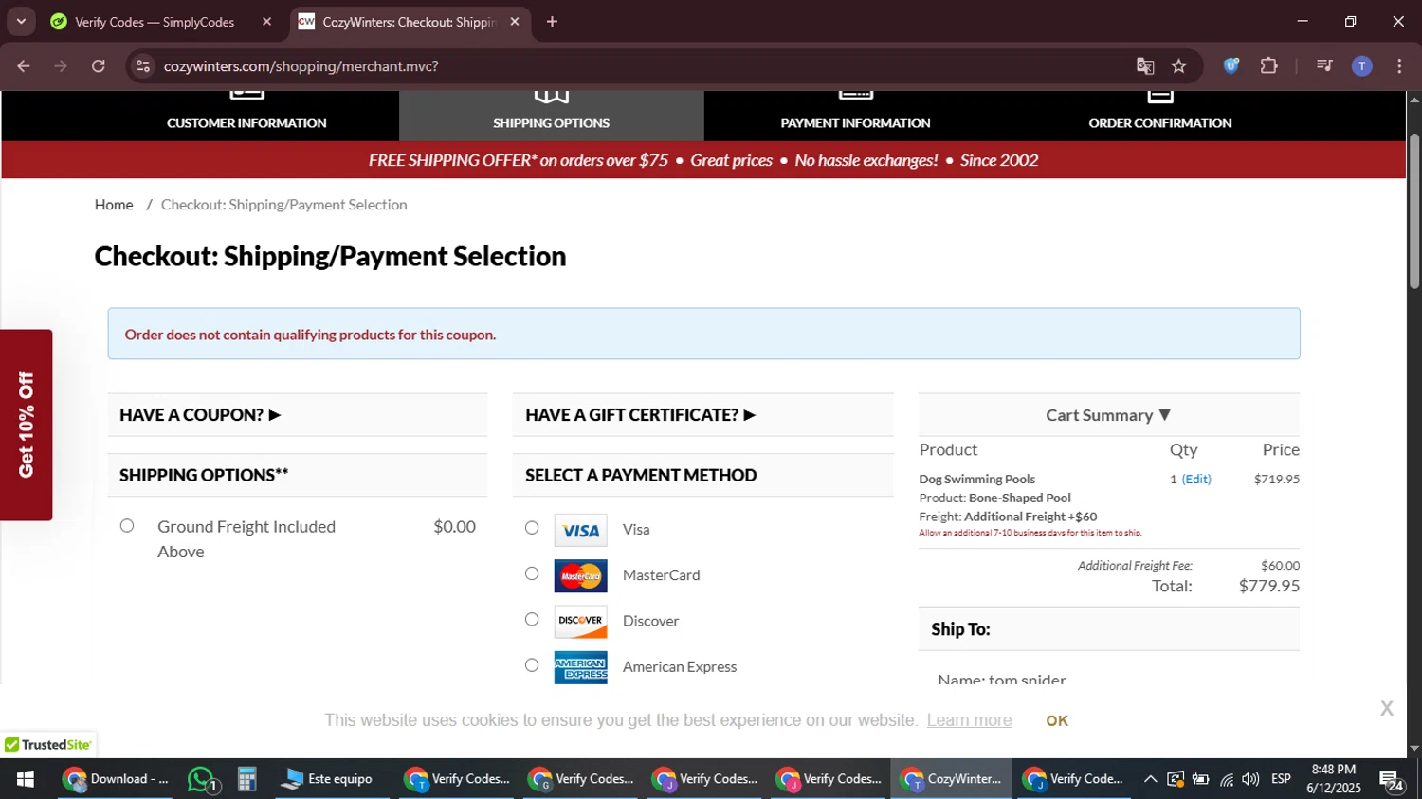
Task: Select the Shipping Options step
Action: (551, 116)
